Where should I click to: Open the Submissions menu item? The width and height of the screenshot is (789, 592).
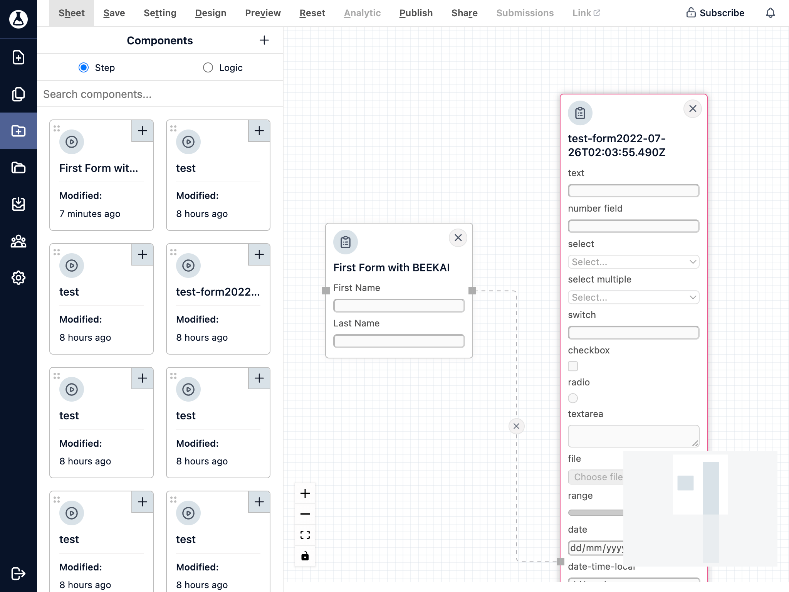525,13
